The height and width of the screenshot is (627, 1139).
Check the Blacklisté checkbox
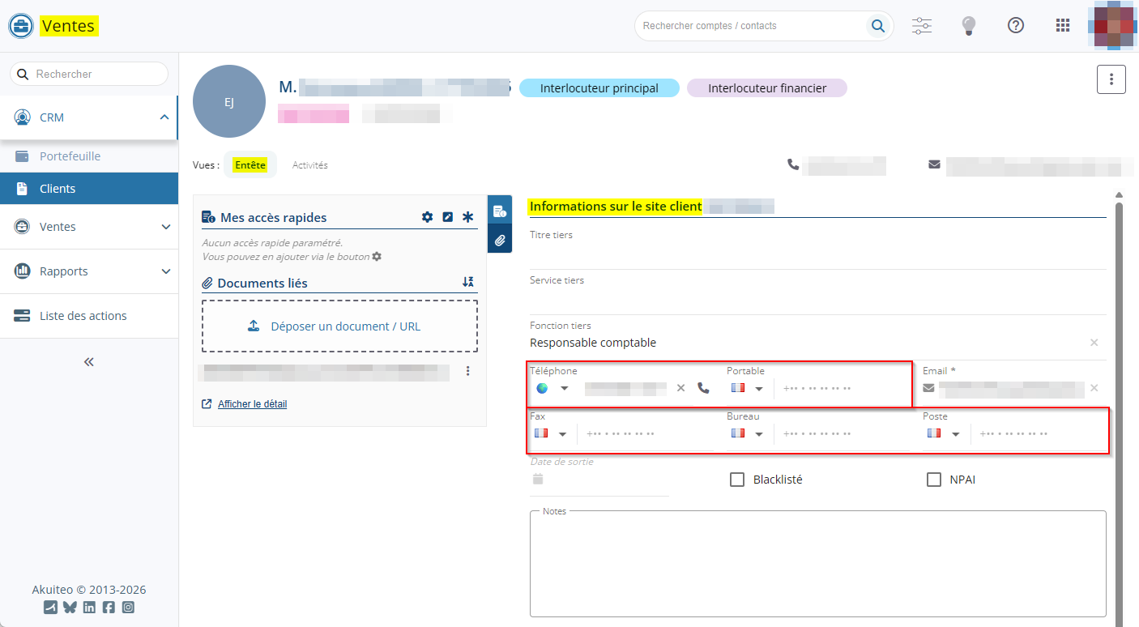pos(737,480)
